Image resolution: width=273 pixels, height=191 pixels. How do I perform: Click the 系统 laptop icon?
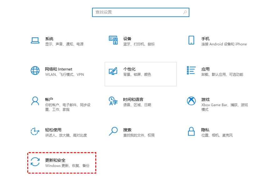click(x=35, y=40)
